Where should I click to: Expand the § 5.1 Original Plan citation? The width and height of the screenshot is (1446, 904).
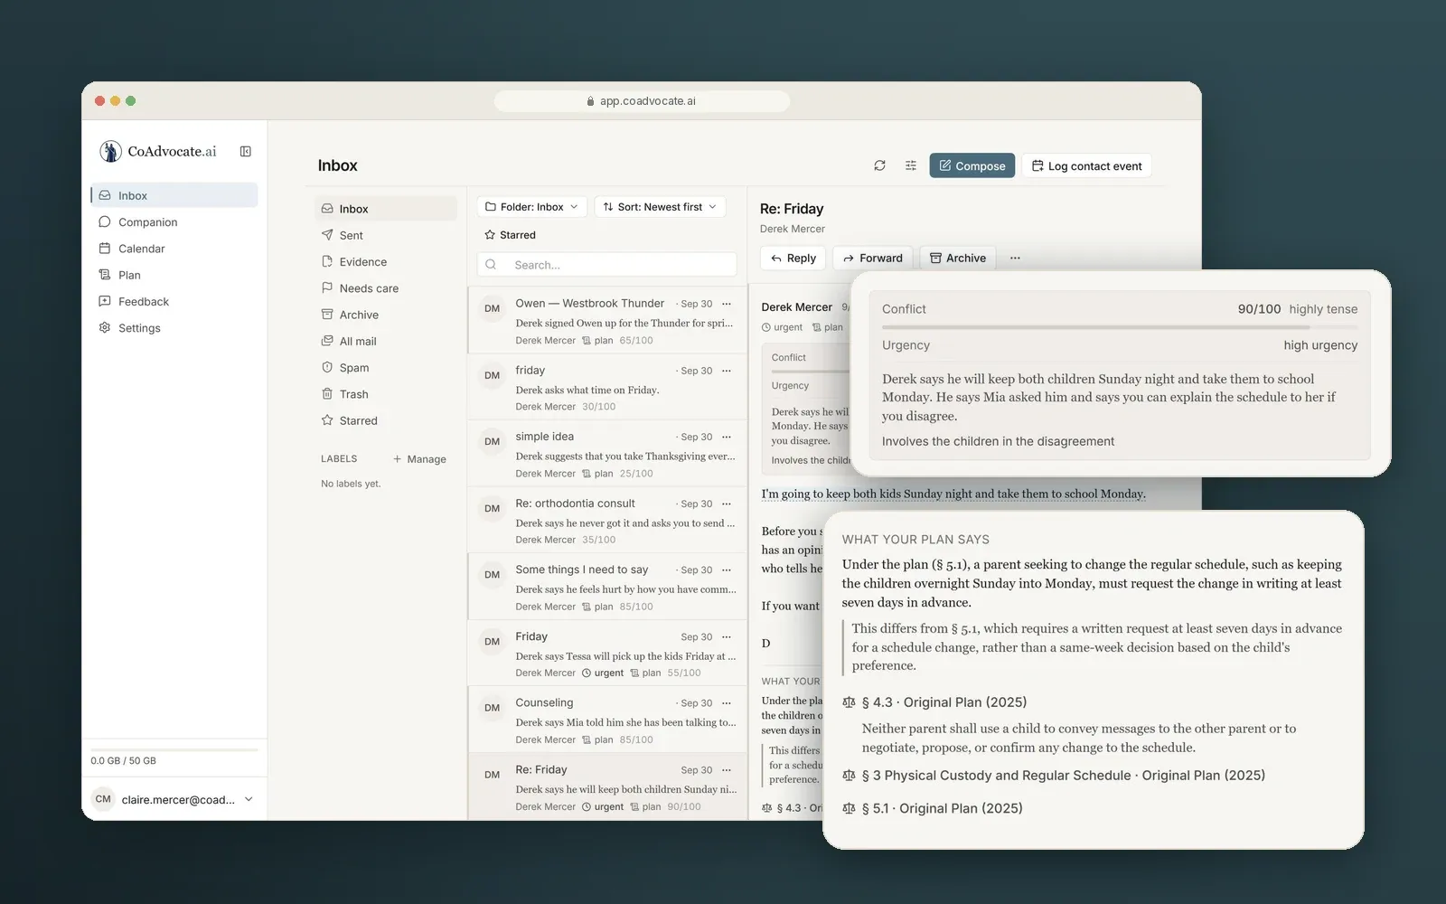coord(932,808)
